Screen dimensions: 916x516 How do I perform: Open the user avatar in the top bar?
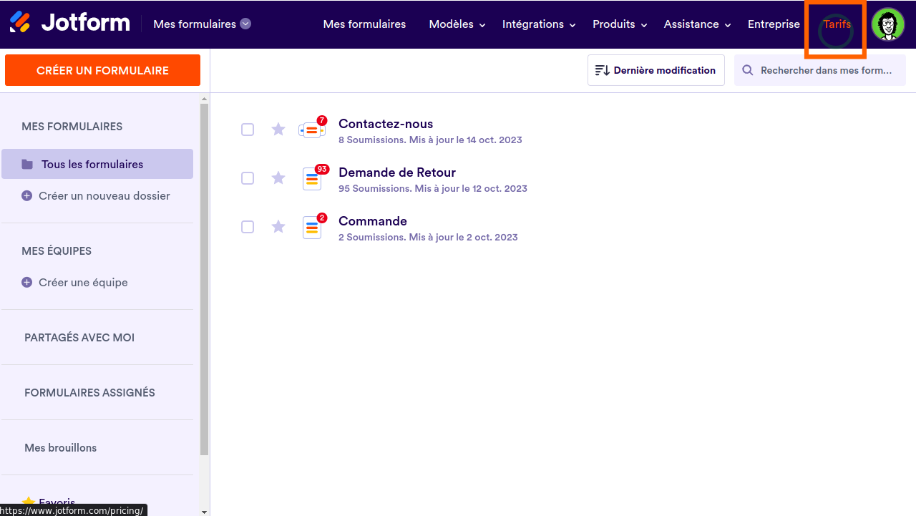tap(888, 24)
